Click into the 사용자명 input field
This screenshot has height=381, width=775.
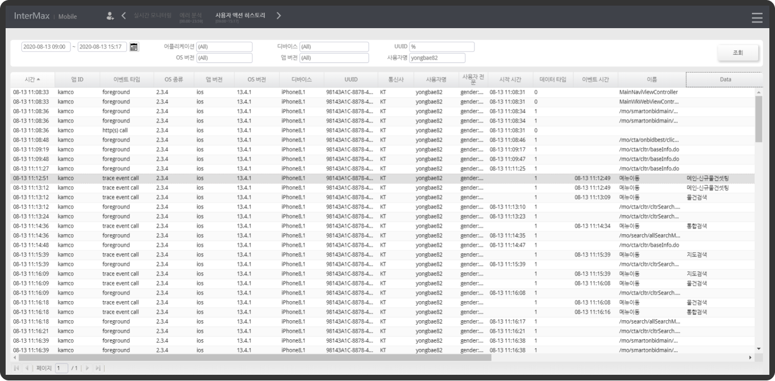coord(437,58)
